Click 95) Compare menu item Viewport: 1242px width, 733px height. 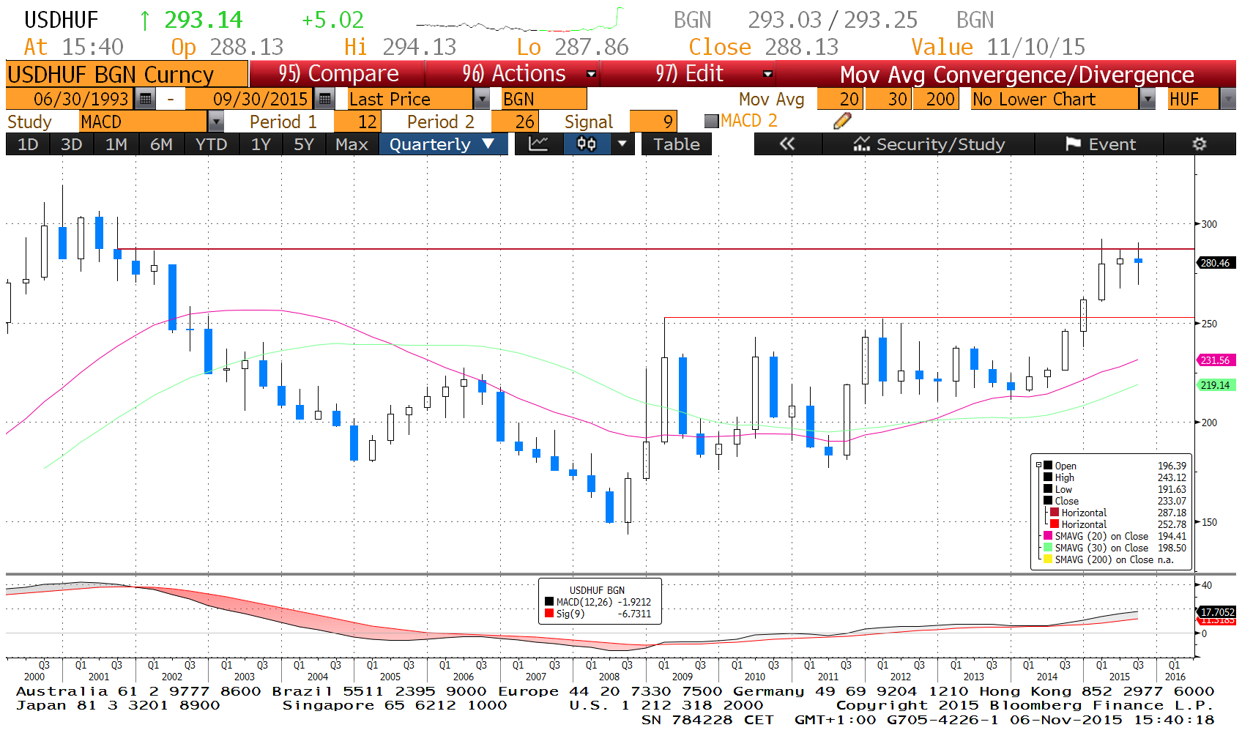coord(338,74)
